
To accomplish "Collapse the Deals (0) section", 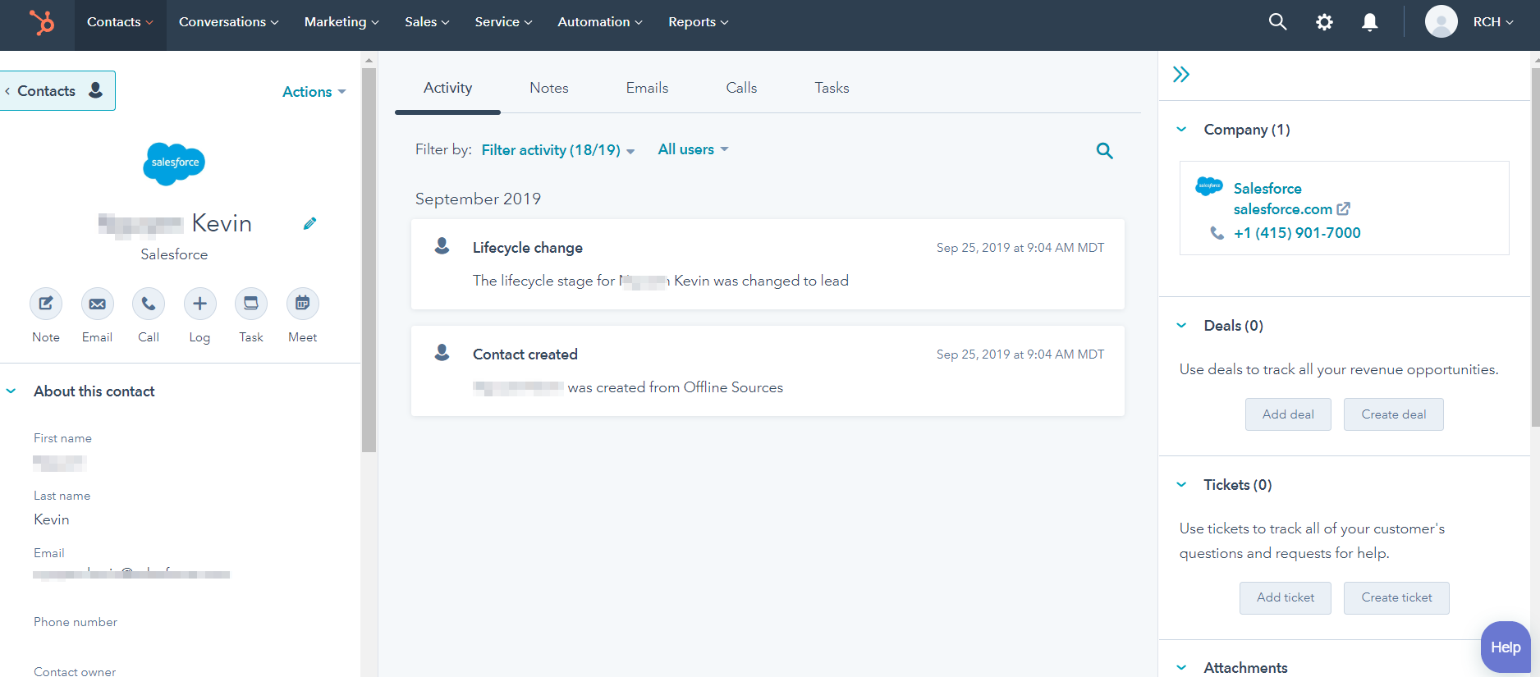I will (x=1181, y=325).
